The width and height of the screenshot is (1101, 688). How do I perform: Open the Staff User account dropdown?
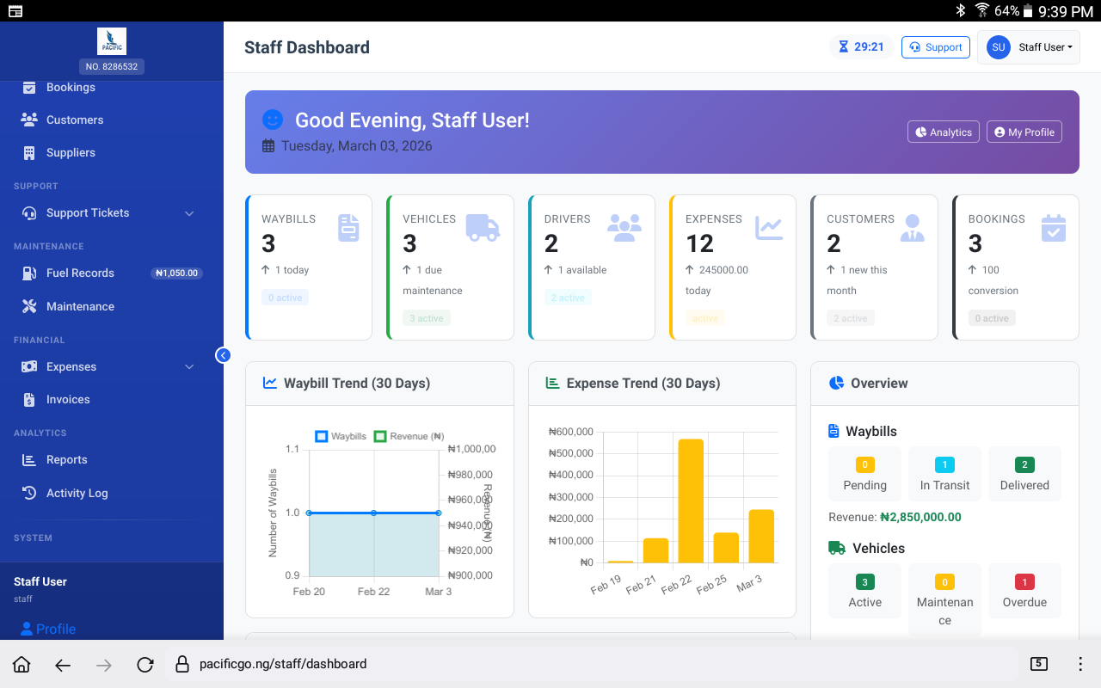tap(1029, 47)
